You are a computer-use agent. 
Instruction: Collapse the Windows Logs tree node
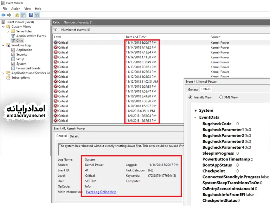coord(3,45)
